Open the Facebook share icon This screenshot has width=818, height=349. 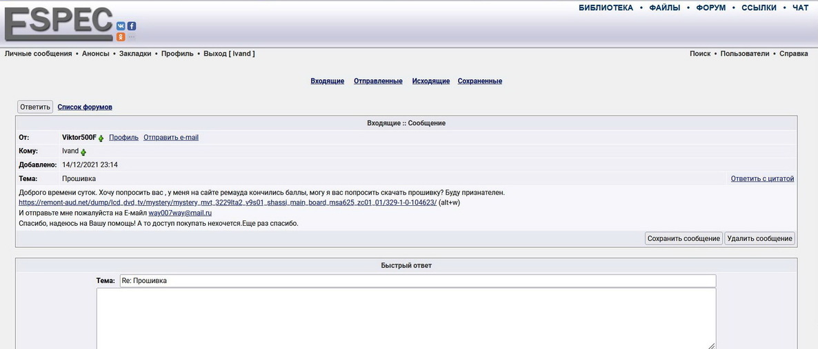131,26
